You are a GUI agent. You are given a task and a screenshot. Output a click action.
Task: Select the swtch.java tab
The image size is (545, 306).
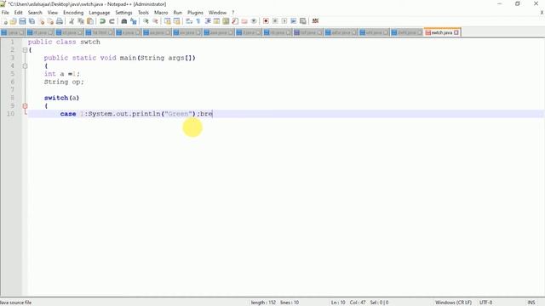tap(441, 32)
